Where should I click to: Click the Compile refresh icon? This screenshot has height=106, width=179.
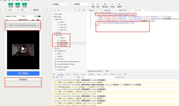point(93,4)
